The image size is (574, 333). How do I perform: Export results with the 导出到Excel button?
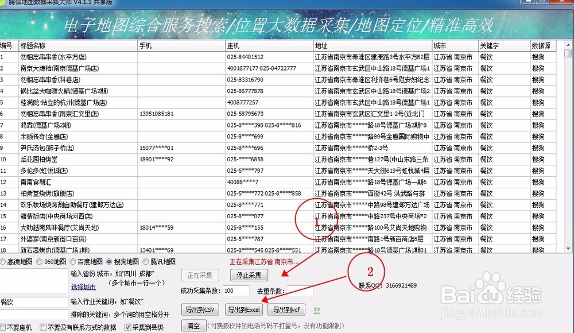click(245, 309)
